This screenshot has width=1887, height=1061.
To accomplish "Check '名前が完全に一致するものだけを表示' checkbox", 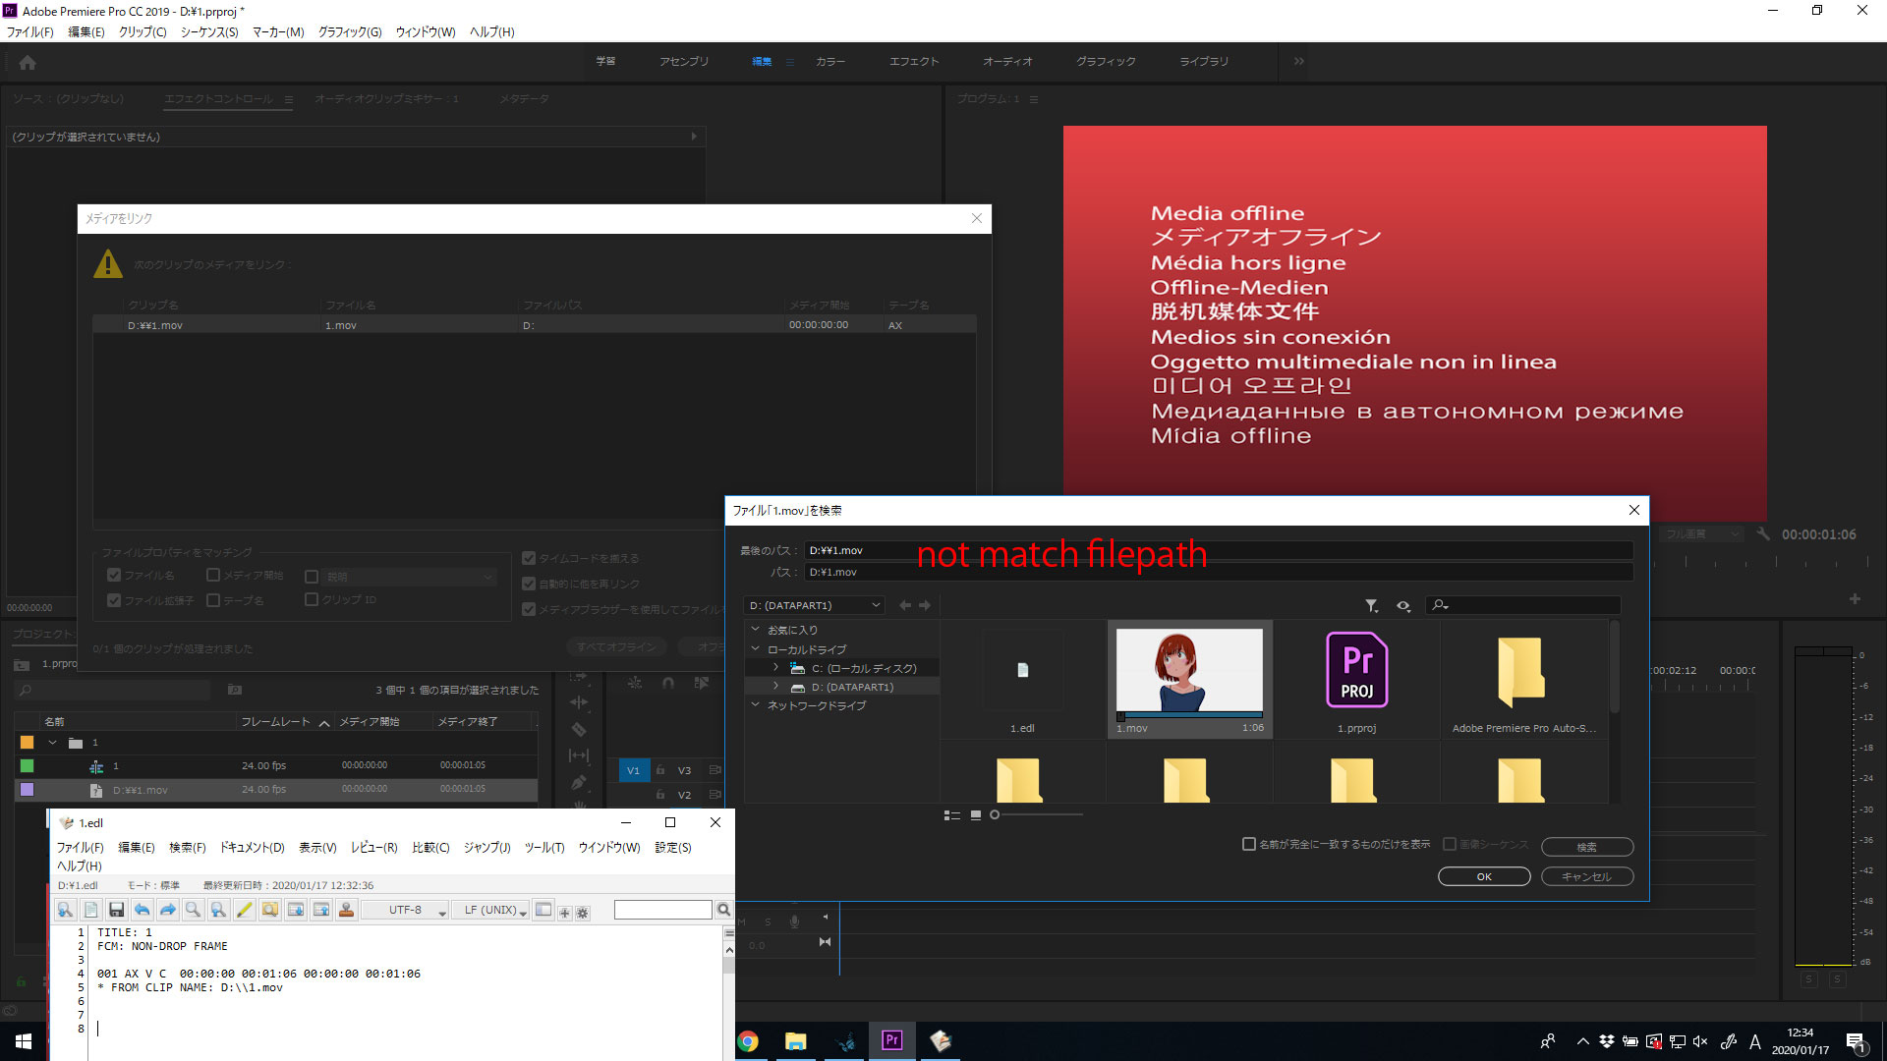I will [1249, 844].
